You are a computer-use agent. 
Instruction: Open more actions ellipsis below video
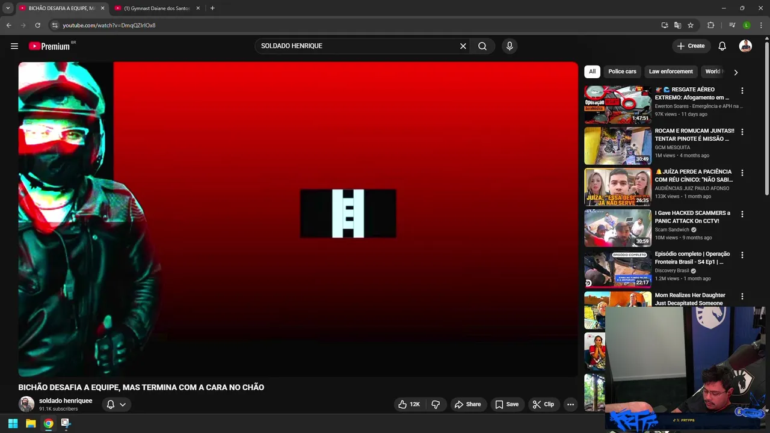tap(570, 404)
